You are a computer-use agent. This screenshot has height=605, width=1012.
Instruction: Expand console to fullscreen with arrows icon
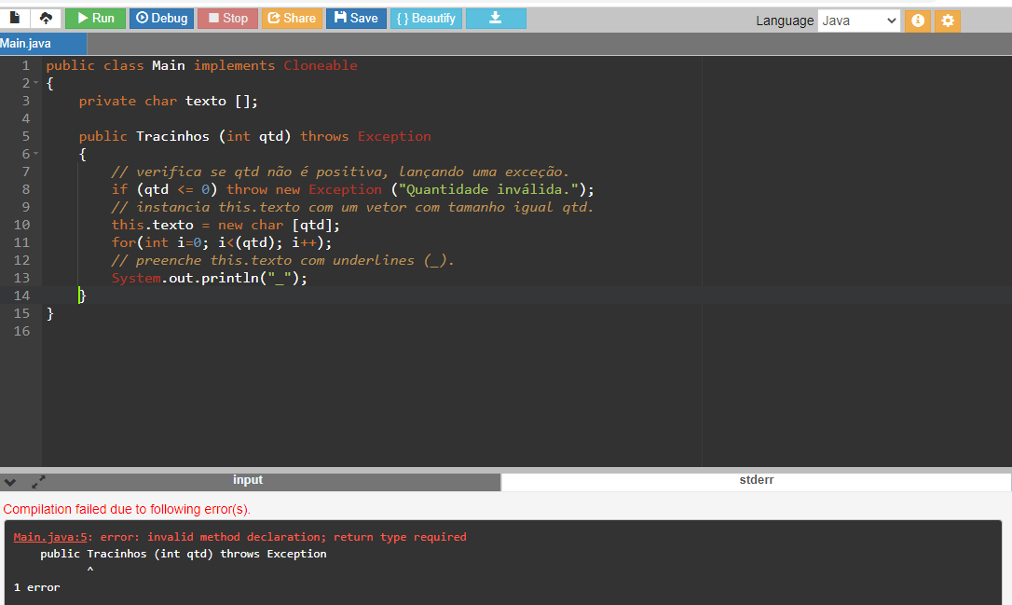(39, 482)
